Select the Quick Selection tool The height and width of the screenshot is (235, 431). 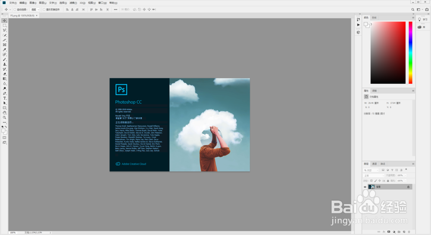4,35
